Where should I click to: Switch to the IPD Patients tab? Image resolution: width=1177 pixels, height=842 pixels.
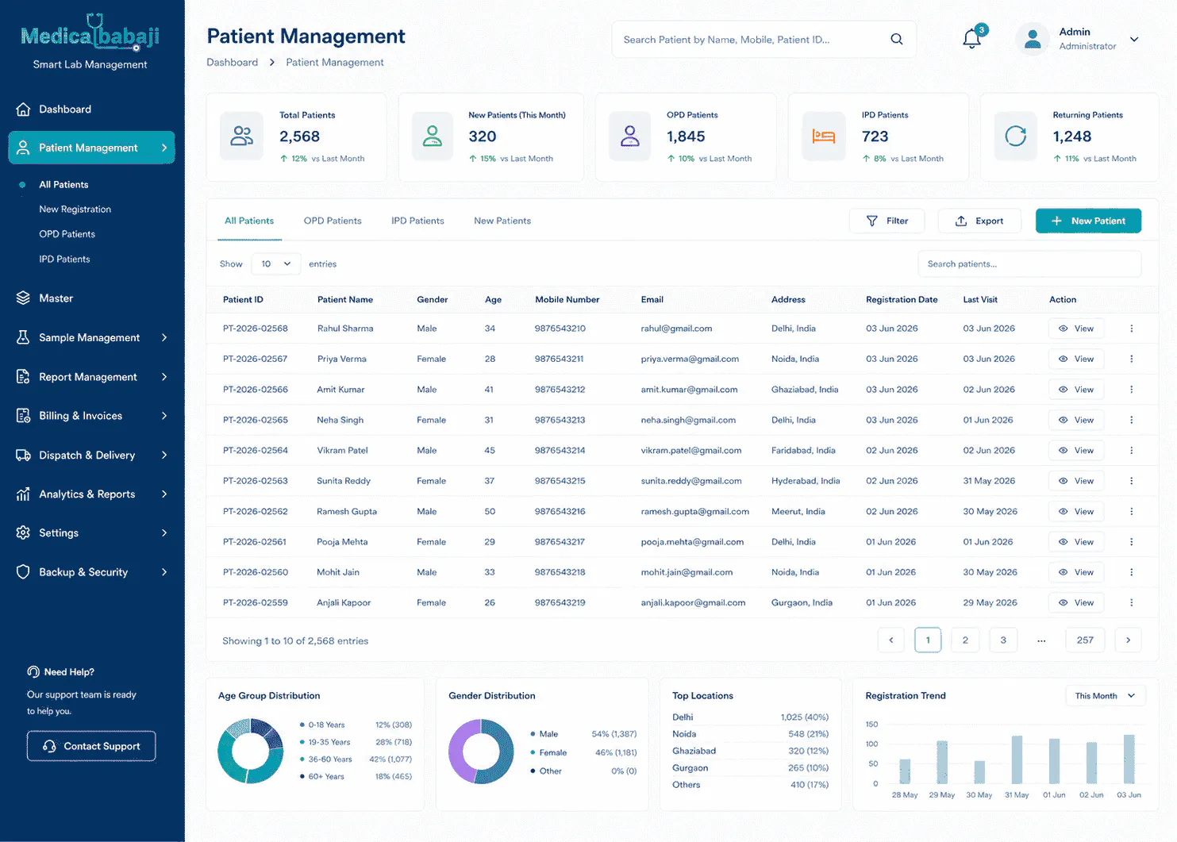point(417,221)
